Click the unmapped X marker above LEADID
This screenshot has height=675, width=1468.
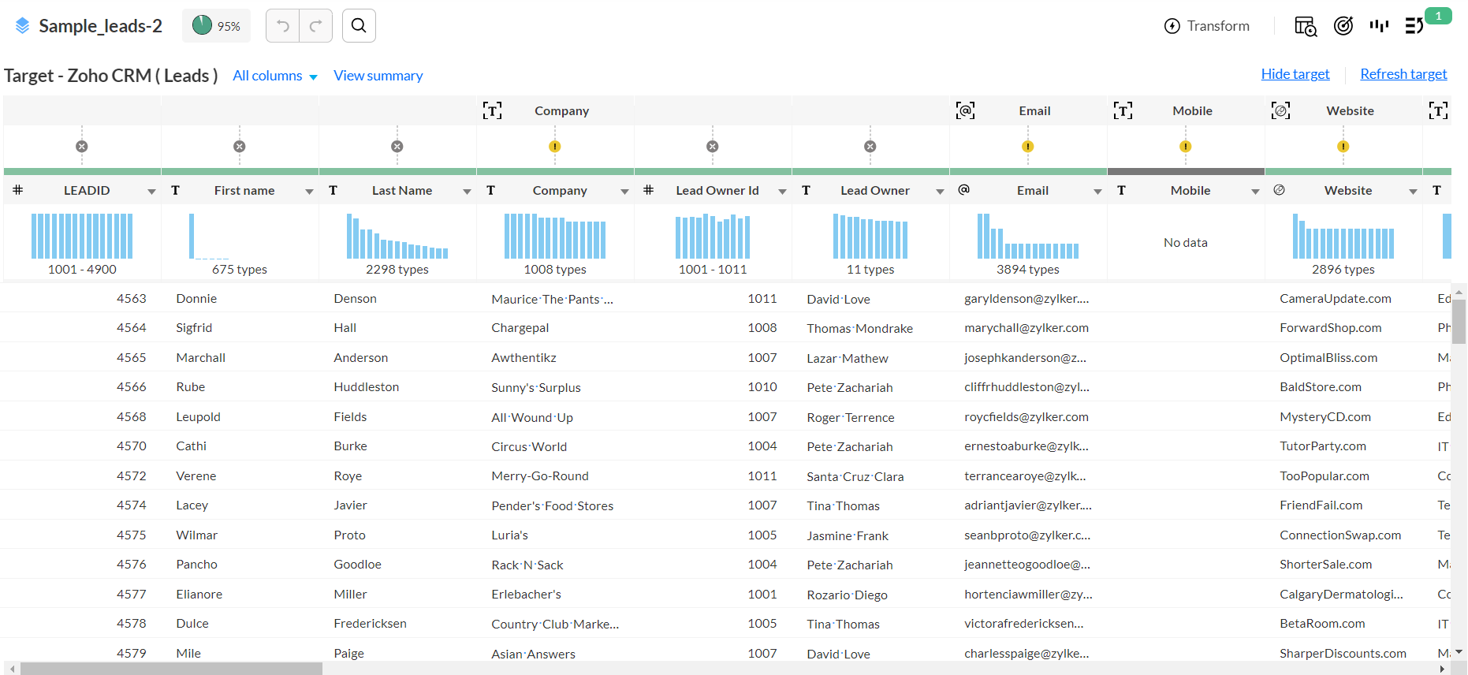[82, 147]
